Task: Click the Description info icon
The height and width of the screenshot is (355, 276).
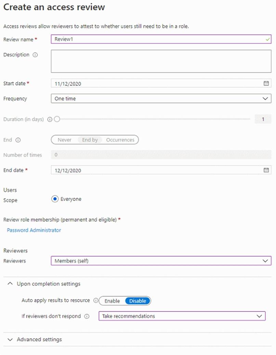Action: click(35, 55)
